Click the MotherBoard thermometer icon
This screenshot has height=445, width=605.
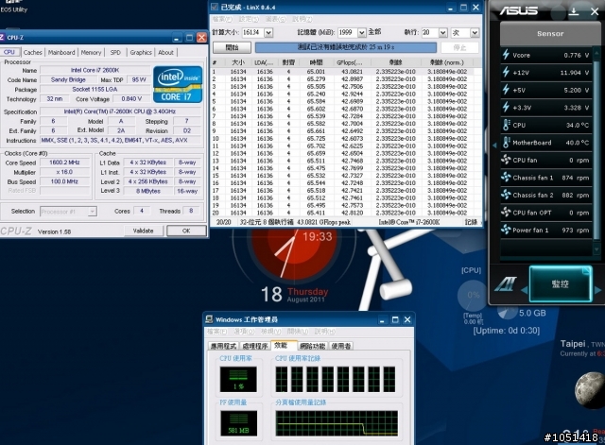506,143
